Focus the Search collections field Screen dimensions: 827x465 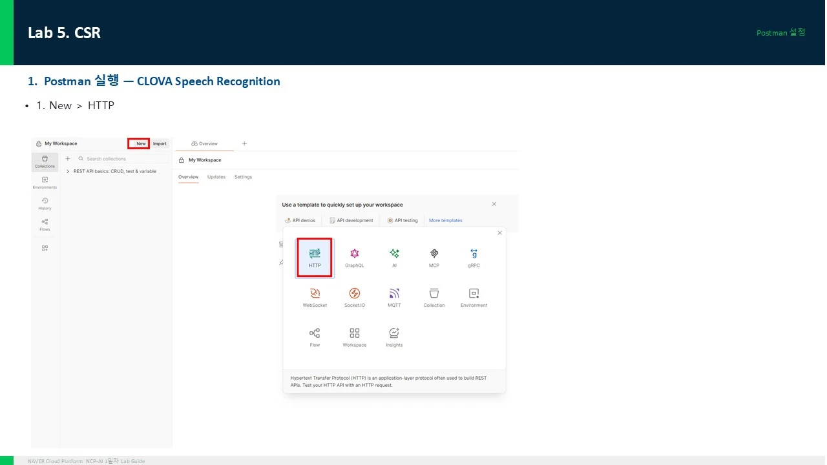[x=121, y=158]
